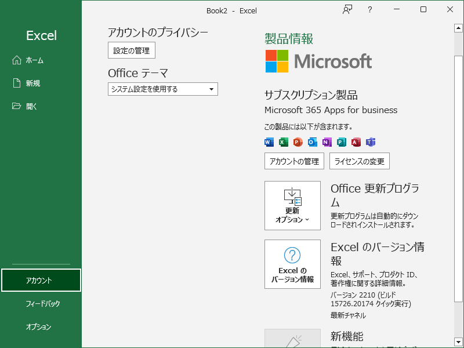Minimize the Excel window
The image size is (464, 348).
click(x=397, y=9)
